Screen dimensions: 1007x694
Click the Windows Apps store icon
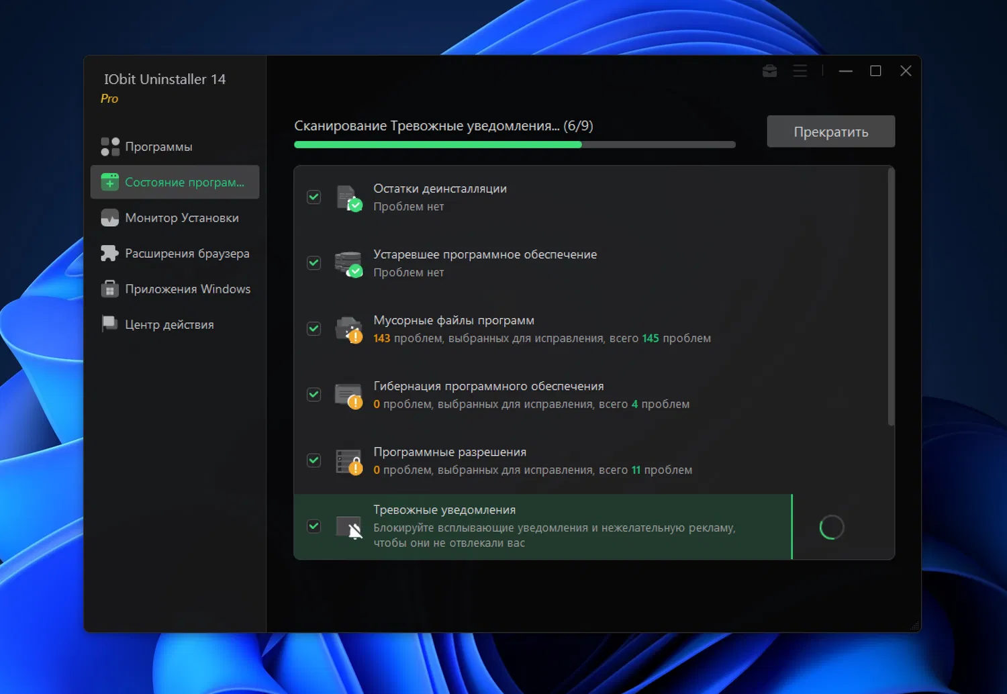(x=109, y=289)
